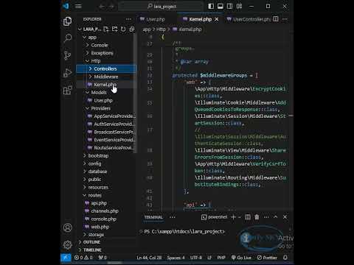Image resolution: width=354 pixels, height=265 pixels.
Task: Expand the Exceptions folder
Action: point(102,53)
